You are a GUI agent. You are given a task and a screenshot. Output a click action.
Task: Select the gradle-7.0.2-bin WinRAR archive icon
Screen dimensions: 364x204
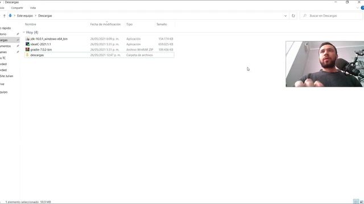tap(28, 49)
